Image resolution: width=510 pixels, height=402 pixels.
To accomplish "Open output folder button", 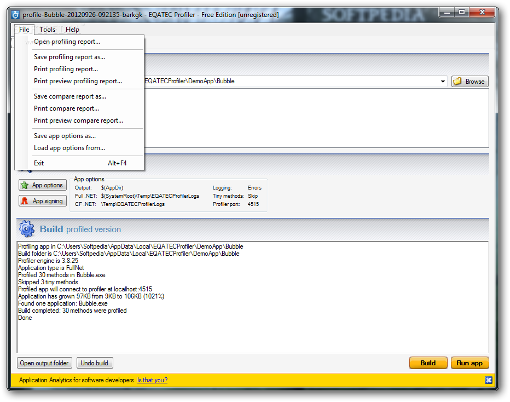I will pos(44,363).
